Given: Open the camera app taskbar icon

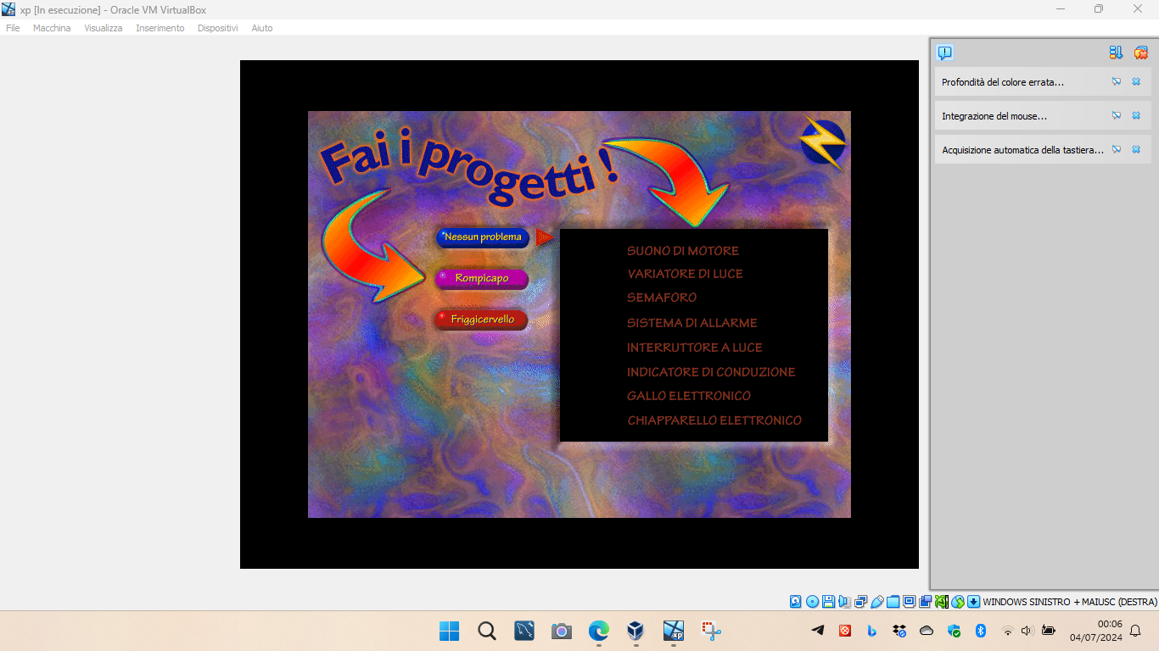Looking at the screenshot, I should (561, 631).
